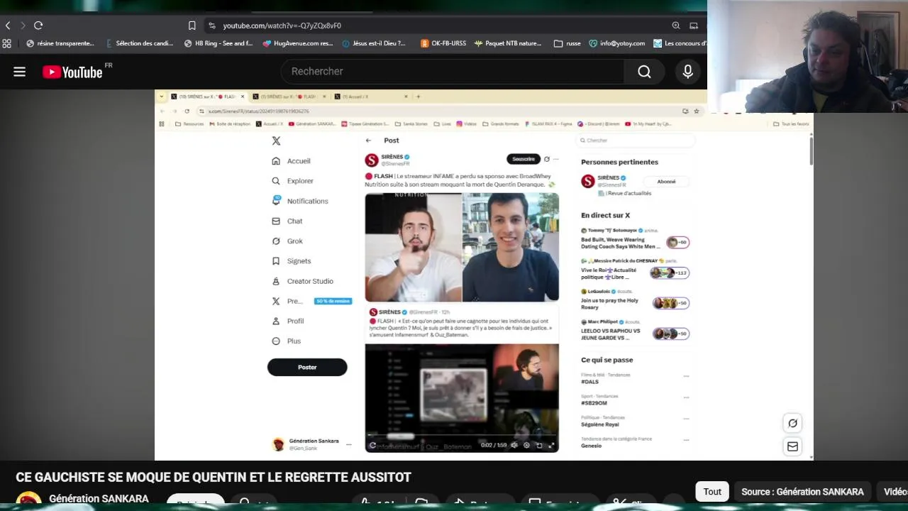This screenshot has width=908, height=511.
Task: Toggle fullscreen on the embedded video
Action: (551, 445)
